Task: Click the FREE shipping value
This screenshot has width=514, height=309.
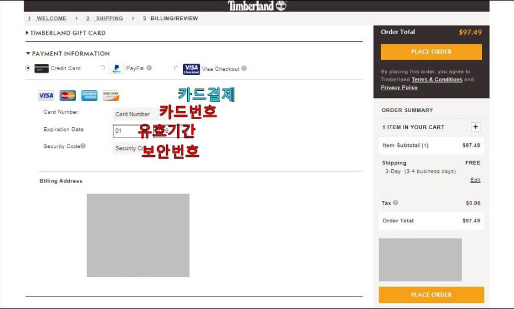Action: point(473,163)
